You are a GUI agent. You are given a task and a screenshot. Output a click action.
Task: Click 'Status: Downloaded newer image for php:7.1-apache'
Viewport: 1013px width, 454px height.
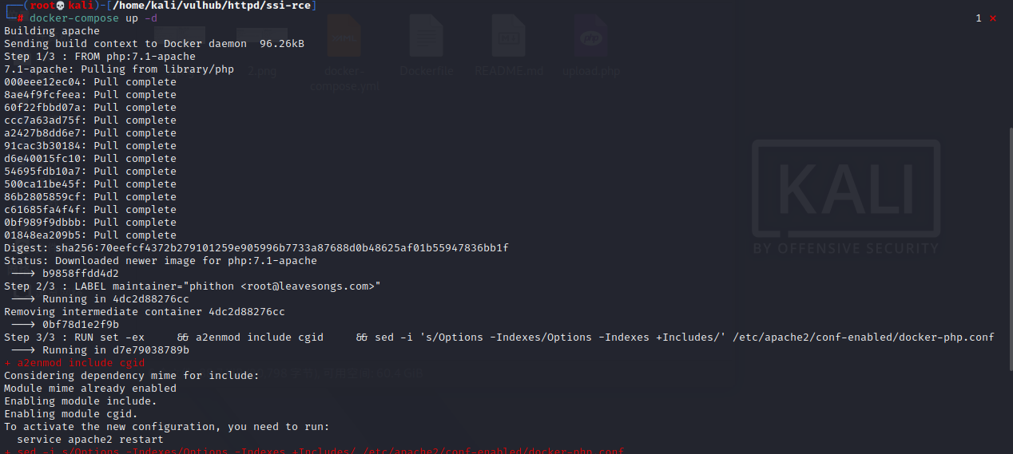pyautogui.click(x=161, y=261)
